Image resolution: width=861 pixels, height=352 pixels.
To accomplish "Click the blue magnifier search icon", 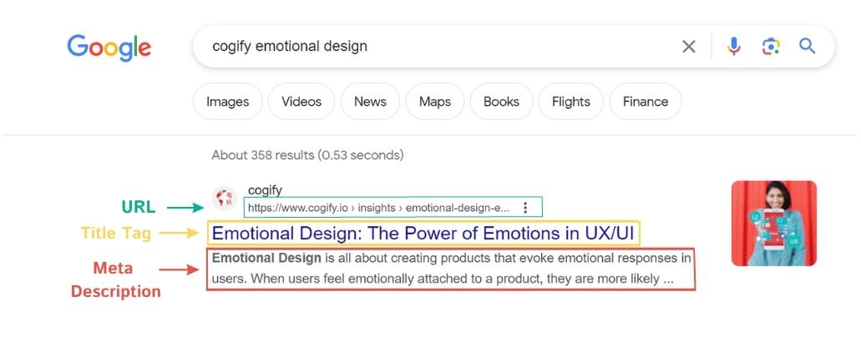I will click(x=808, y=46).
